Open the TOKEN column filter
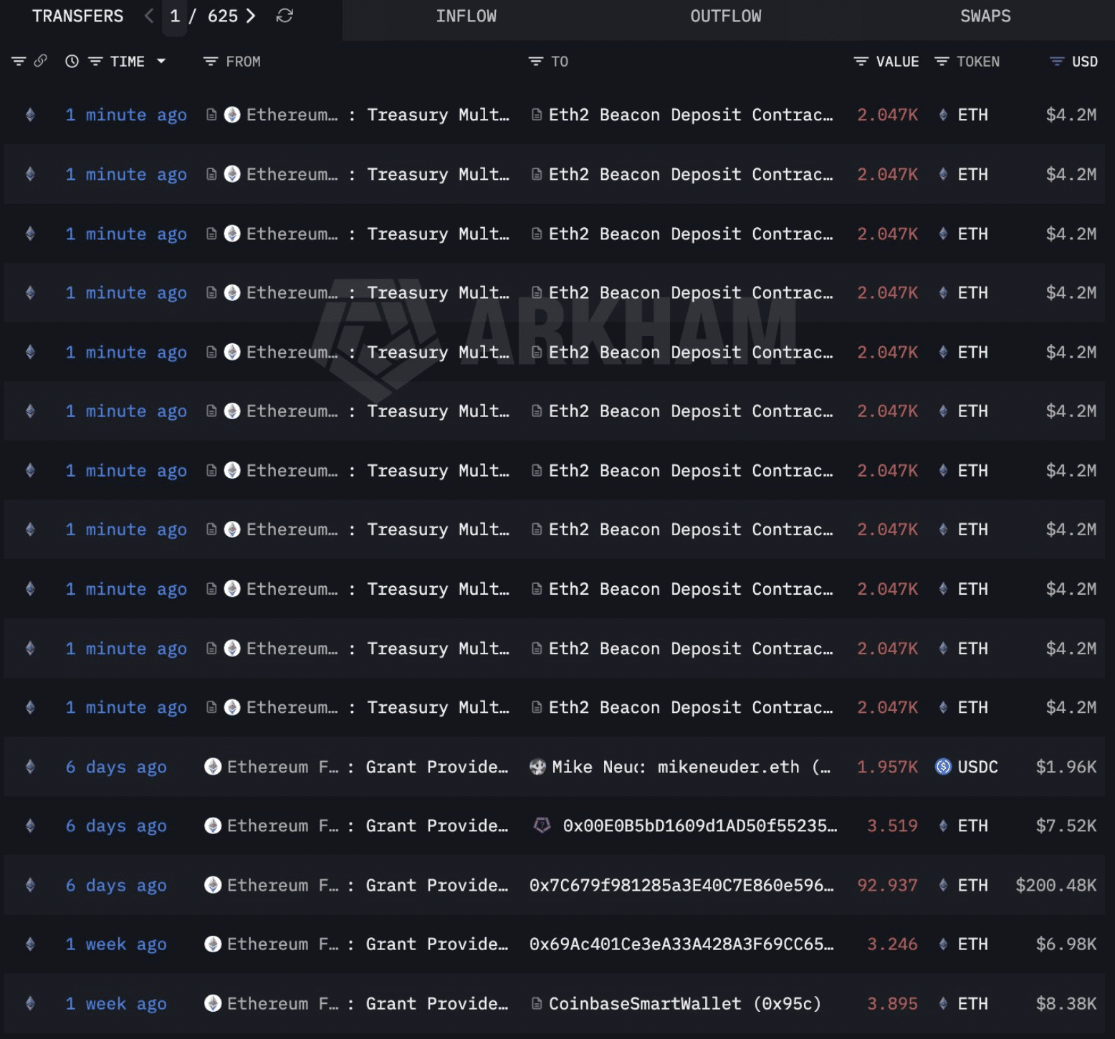 (942, 62)
